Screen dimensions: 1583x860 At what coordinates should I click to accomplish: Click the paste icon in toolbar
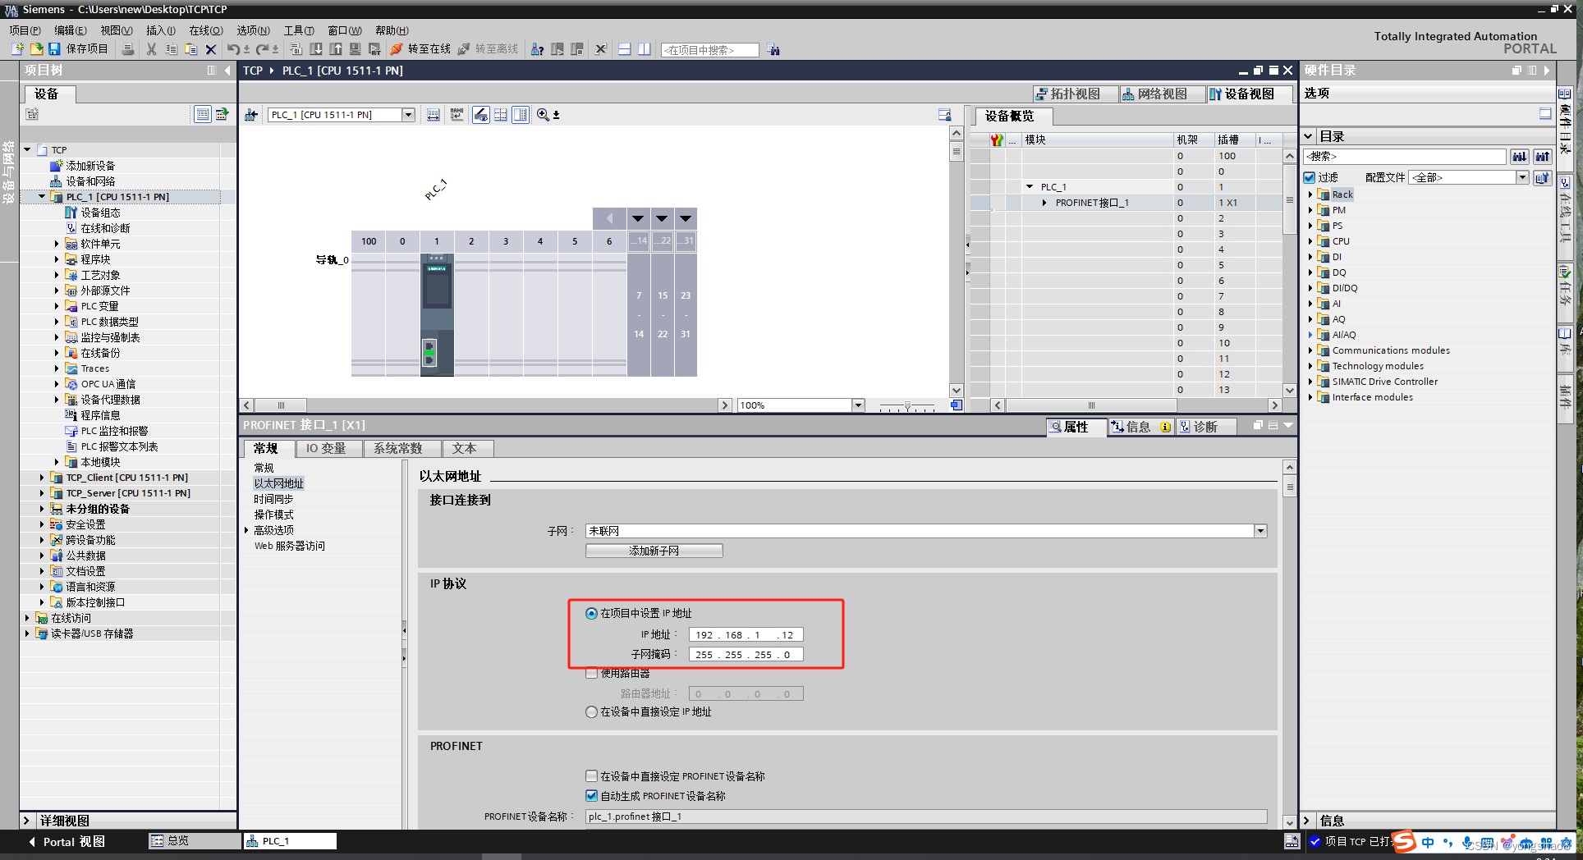pyautogui.click(x=190, y=49)
